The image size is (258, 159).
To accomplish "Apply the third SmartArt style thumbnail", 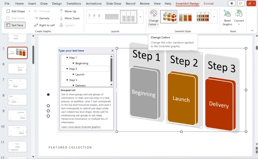I will tap(203, 17).
